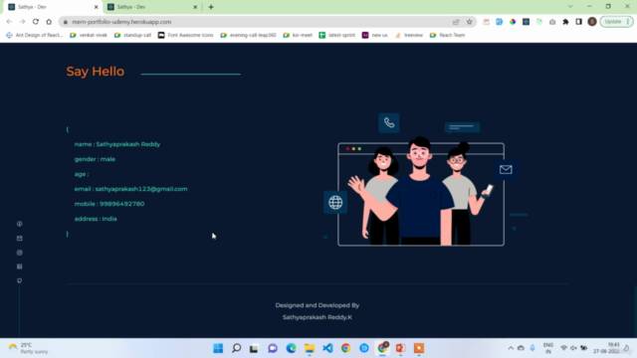Image resolution: width=637 pixels, height=358 pixels.
Task: Open PowerPoint from taskbar
Action: coord(400,348)
